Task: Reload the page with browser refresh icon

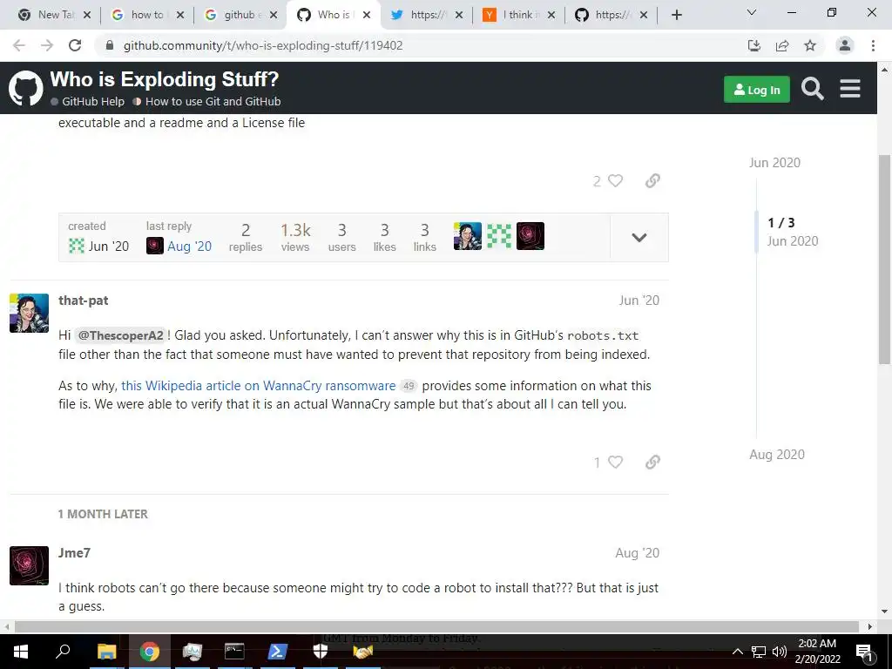Action: click(x=75, y=45)
